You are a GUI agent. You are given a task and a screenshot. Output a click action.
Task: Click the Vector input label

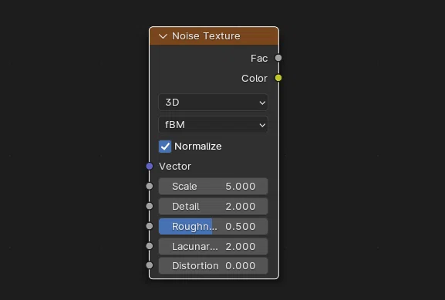[x=175, y=167]
